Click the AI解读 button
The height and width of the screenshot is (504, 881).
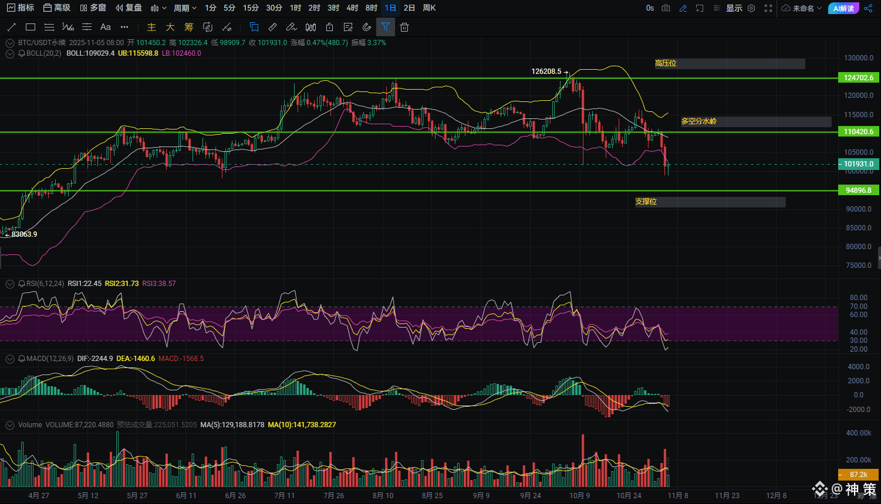[x=843, y=8]
